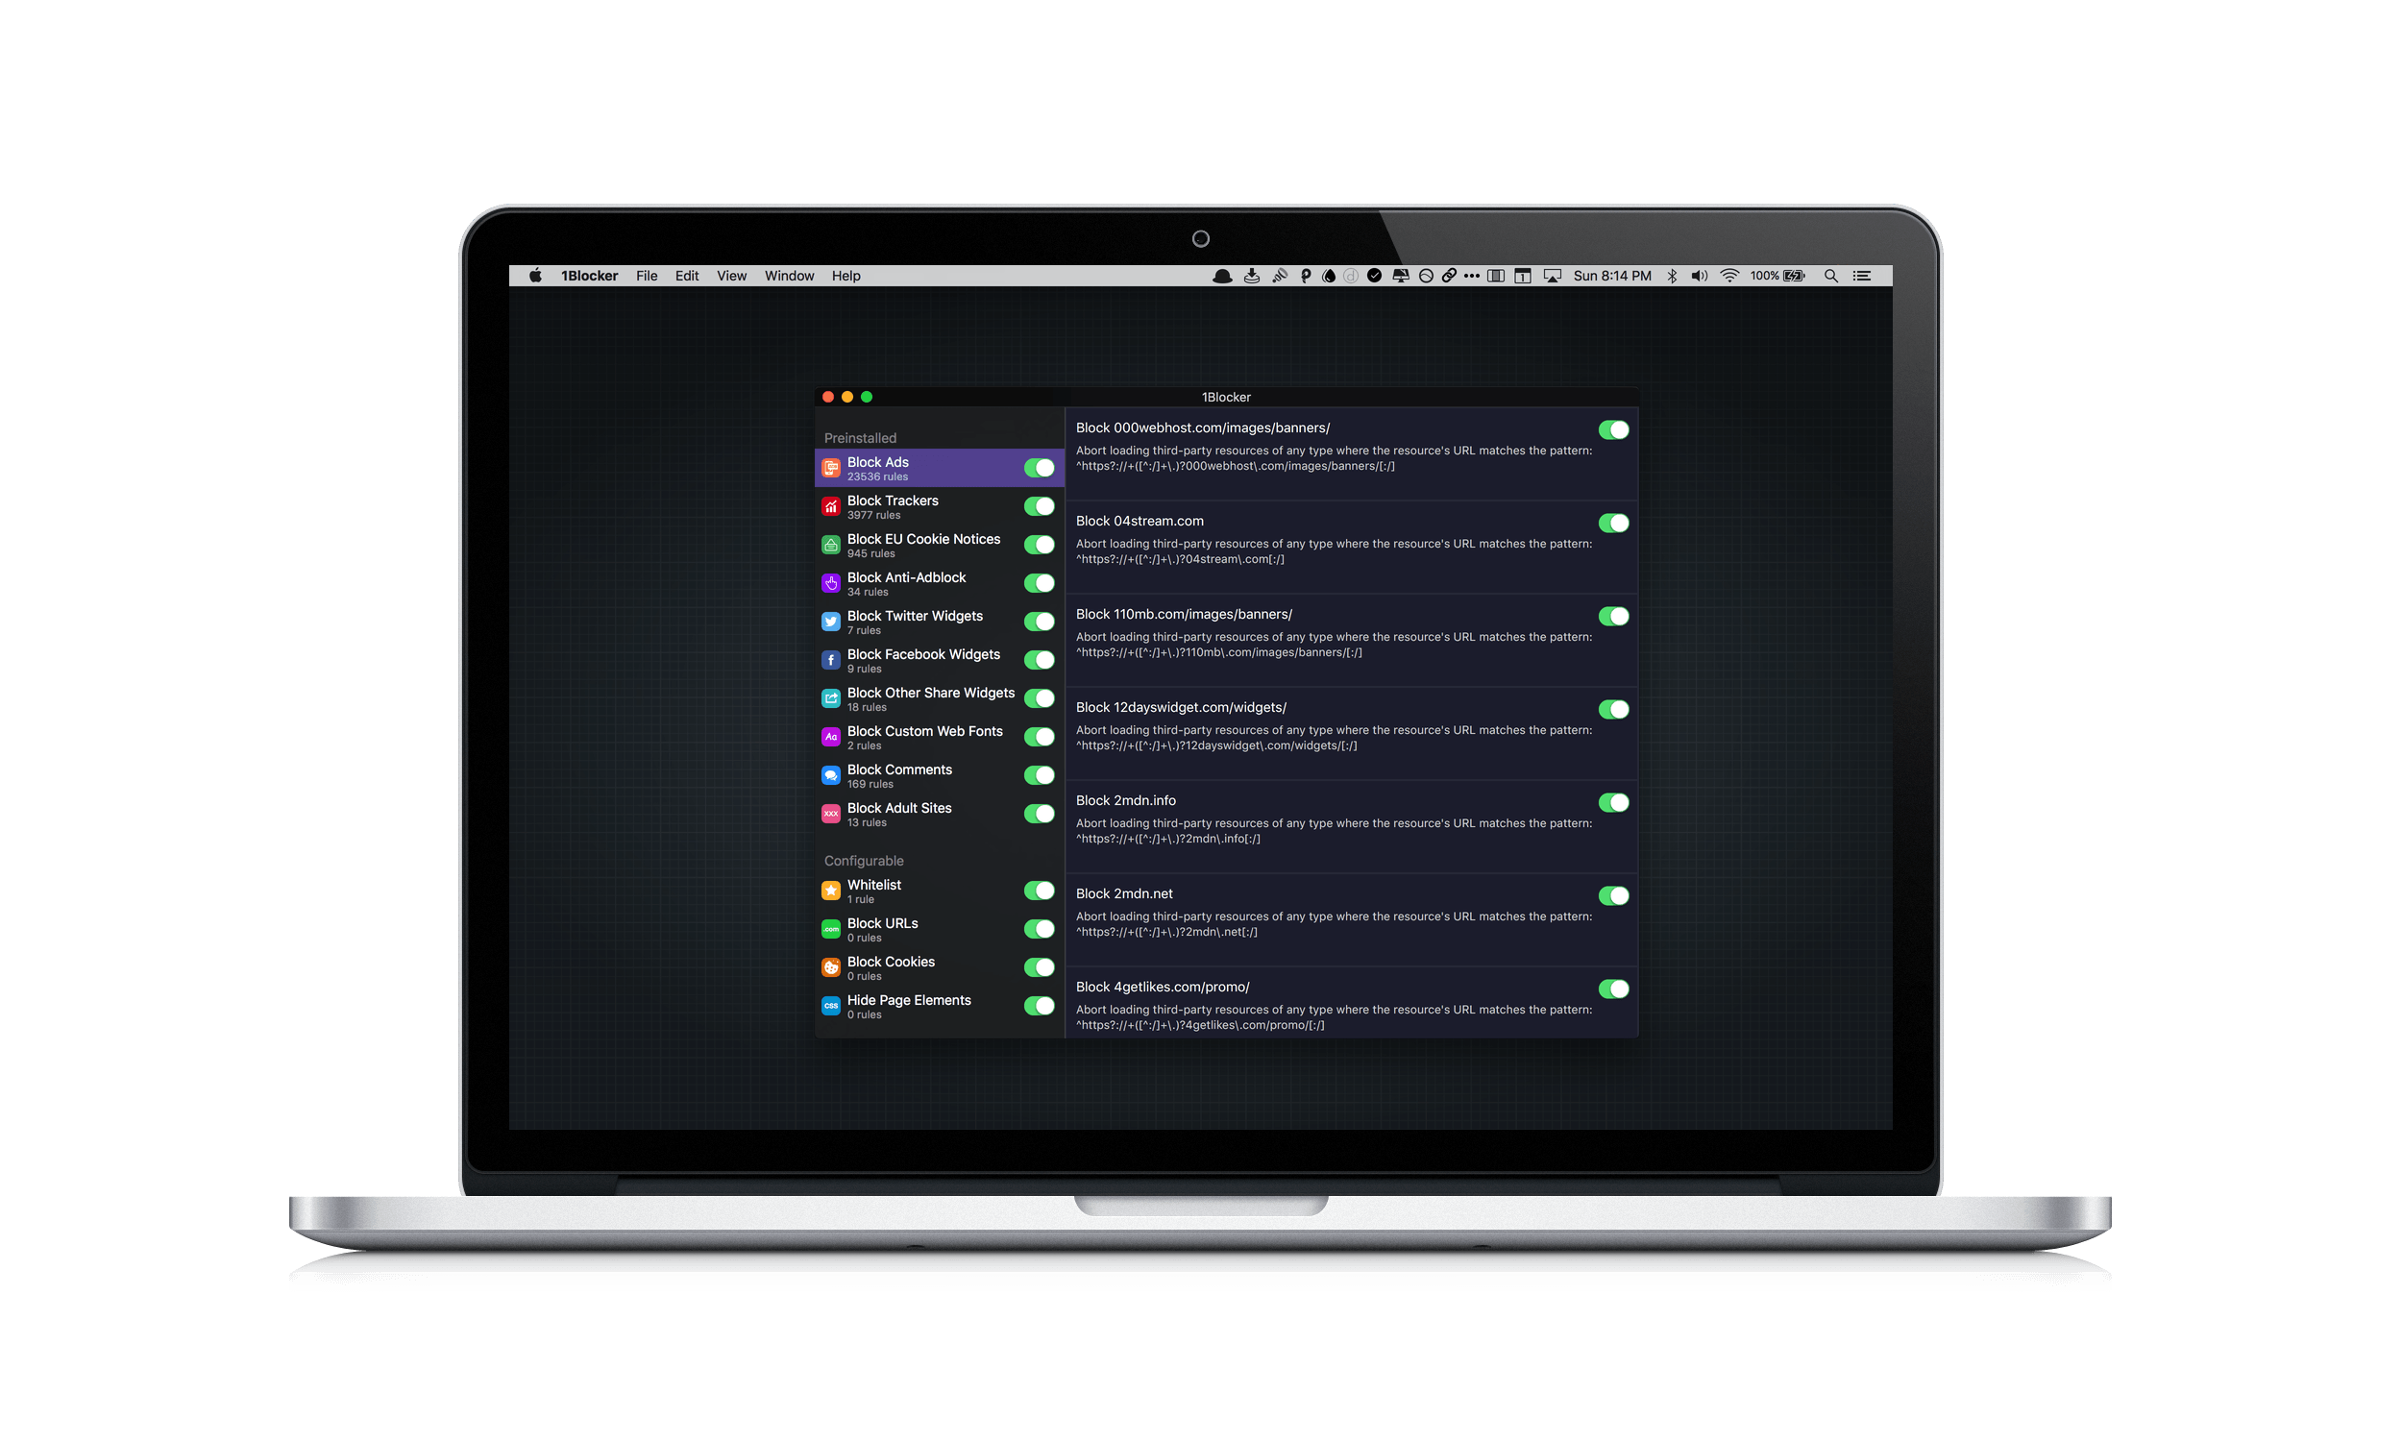Click the Block Facebook Widgets icon
The width and height of the screenshot is (2402, 1441).
pyautogui.click(x=830, y=659)
